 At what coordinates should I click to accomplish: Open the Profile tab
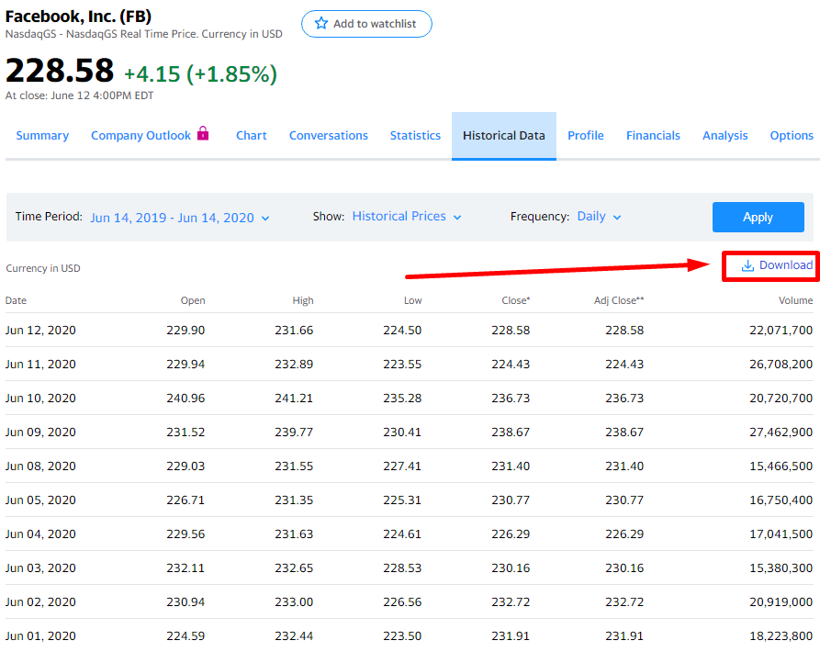coord(585,136)
